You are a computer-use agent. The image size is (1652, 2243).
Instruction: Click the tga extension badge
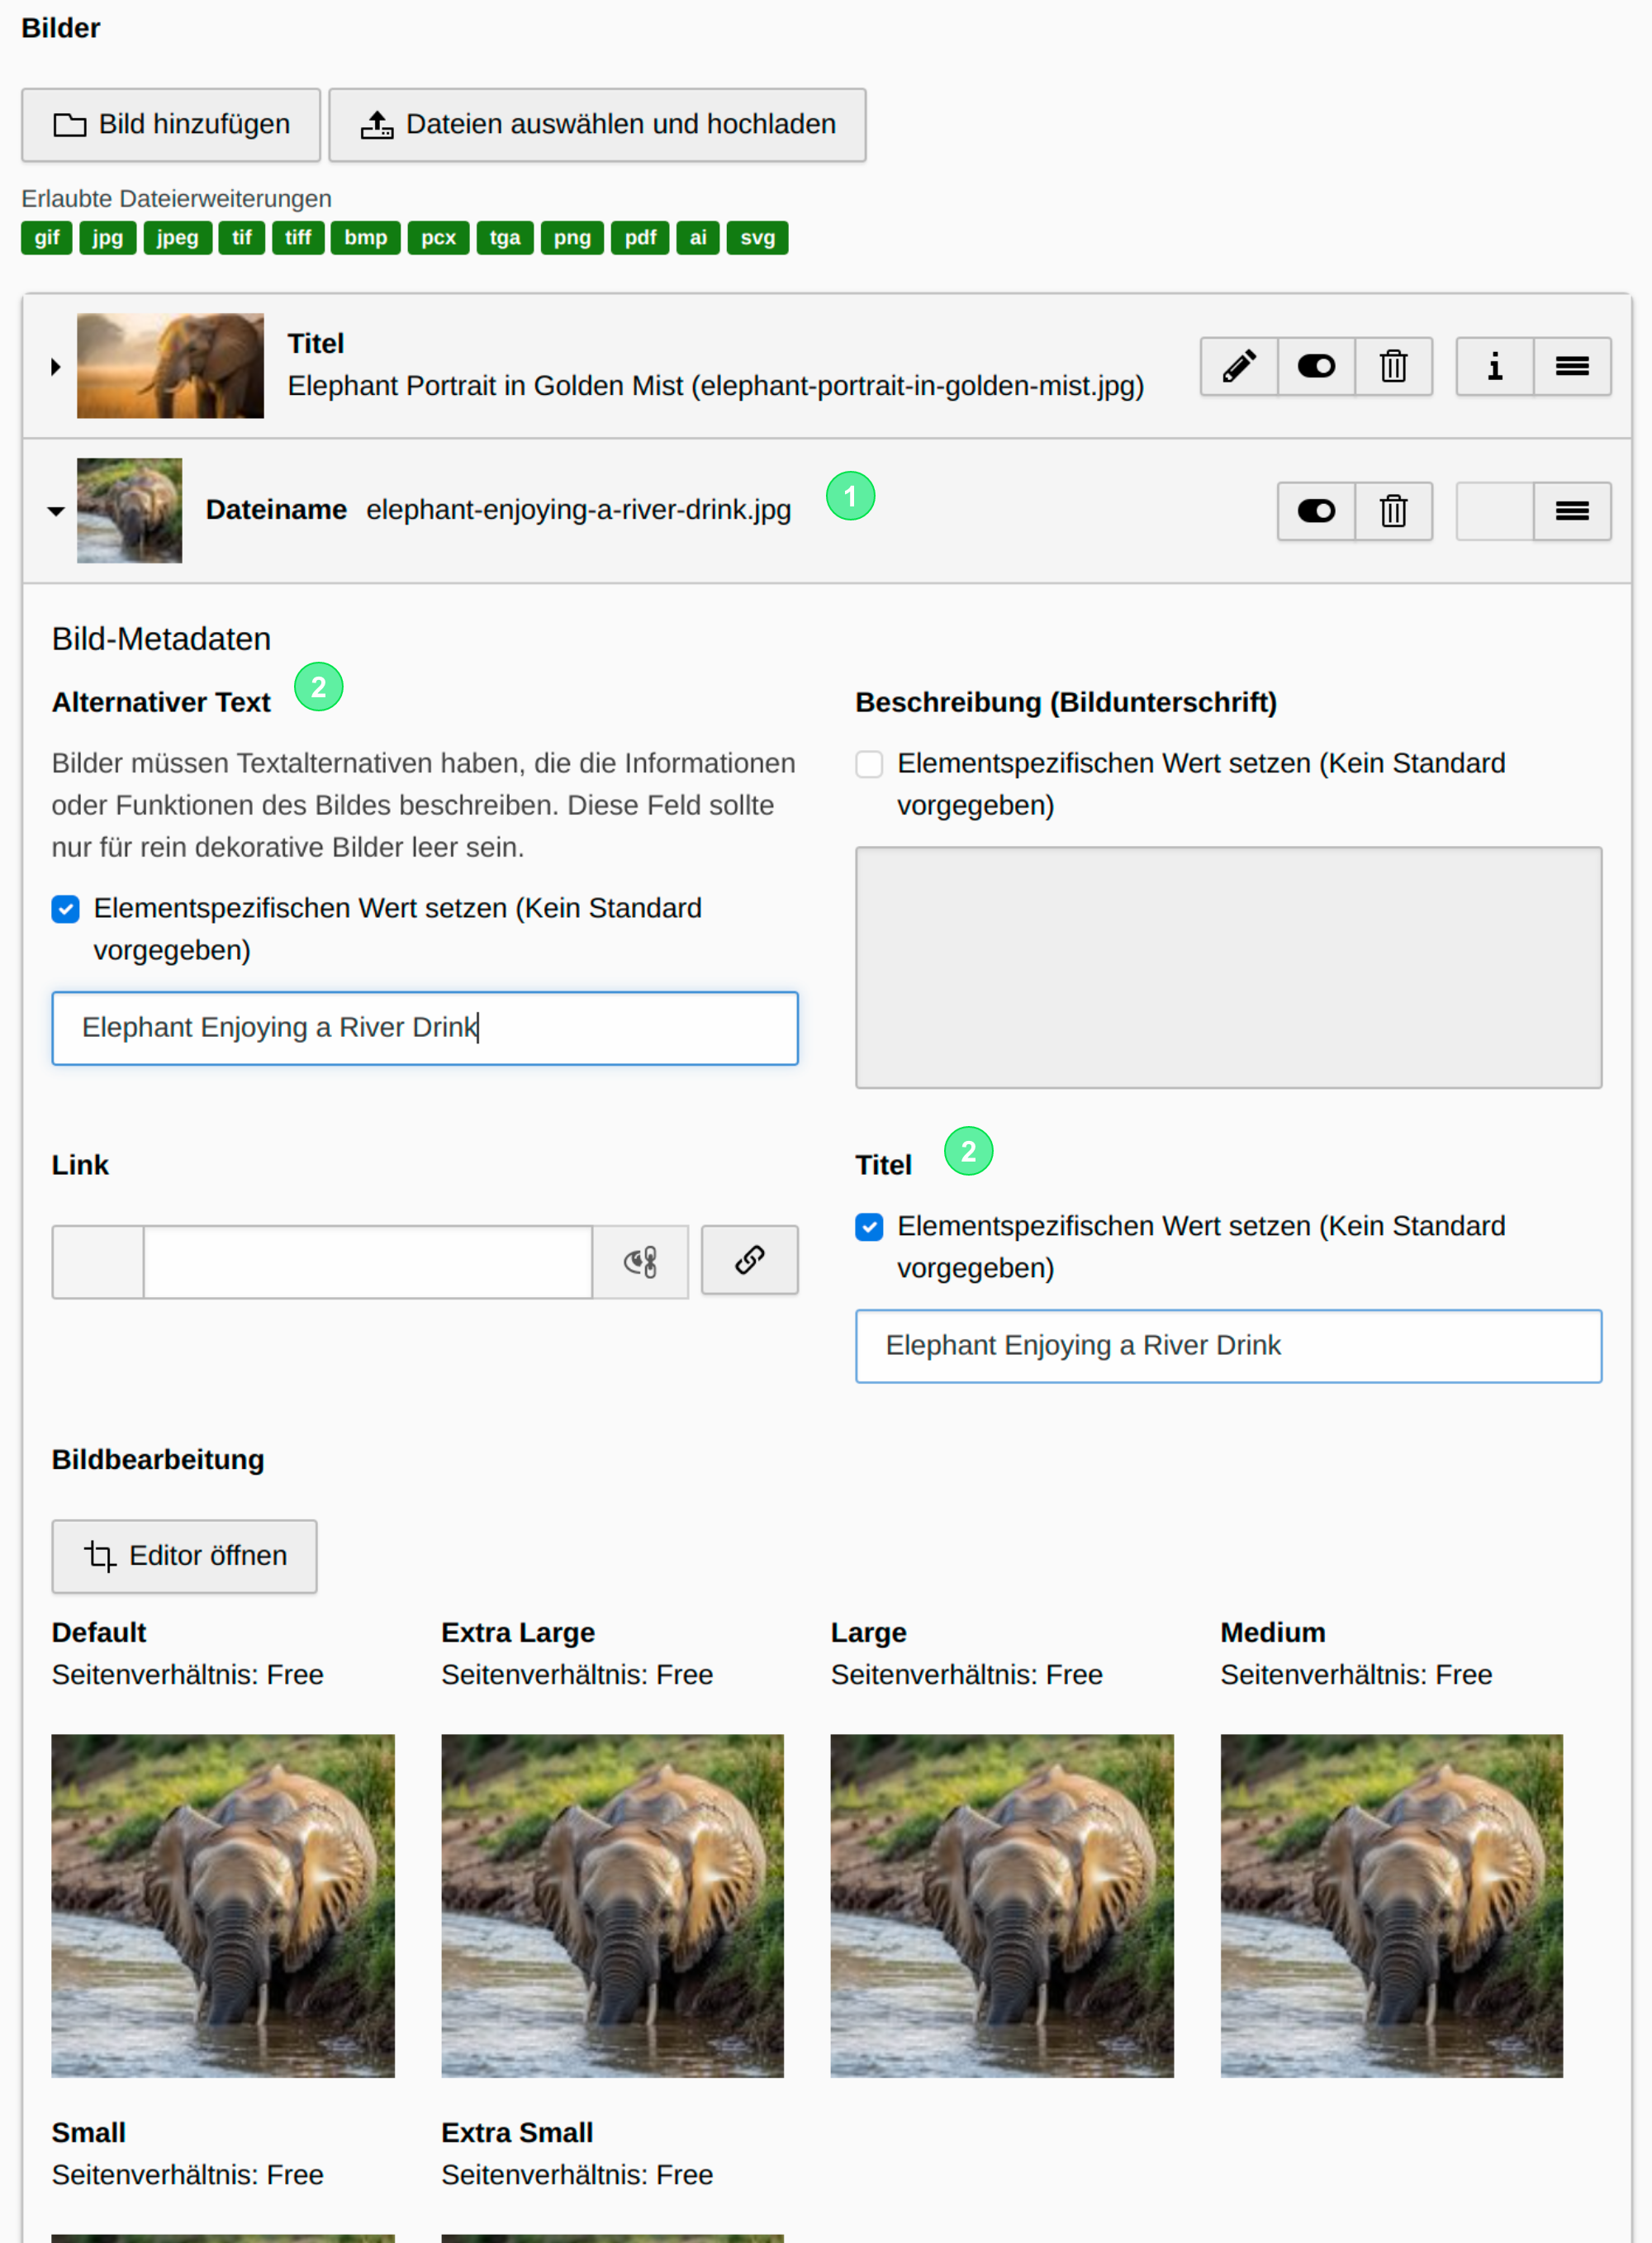coord(505,238)
